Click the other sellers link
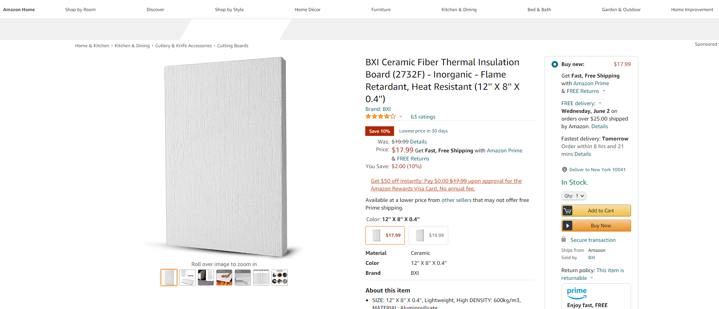The image size is (719, 309). point(456,200)
